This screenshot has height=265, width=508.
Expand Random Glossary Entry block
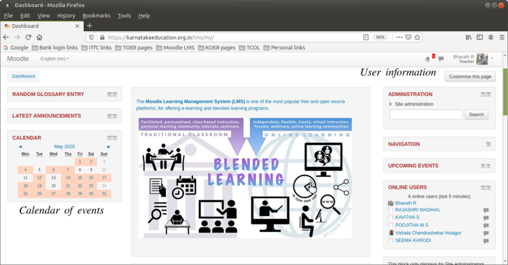[x=109, y=95]
